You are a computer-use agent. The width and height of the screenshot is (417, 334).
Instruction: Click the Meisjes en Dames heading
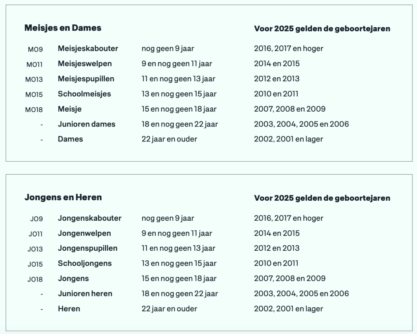click(63, 28)
